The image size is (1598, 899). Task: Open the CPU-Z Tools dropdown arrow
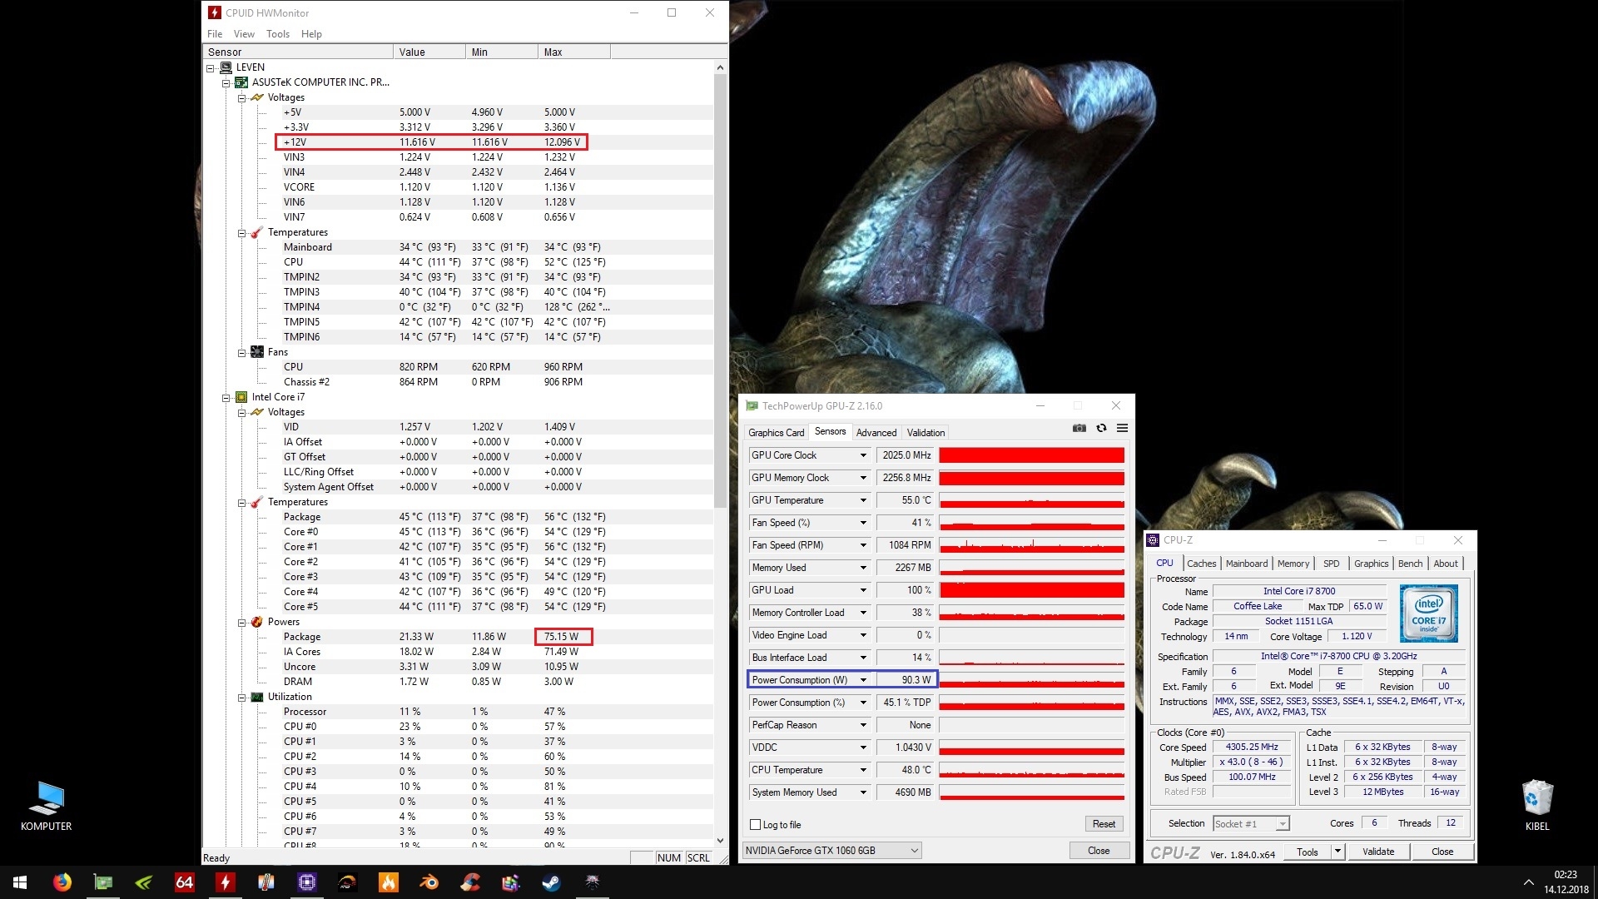click(1337, 852)
